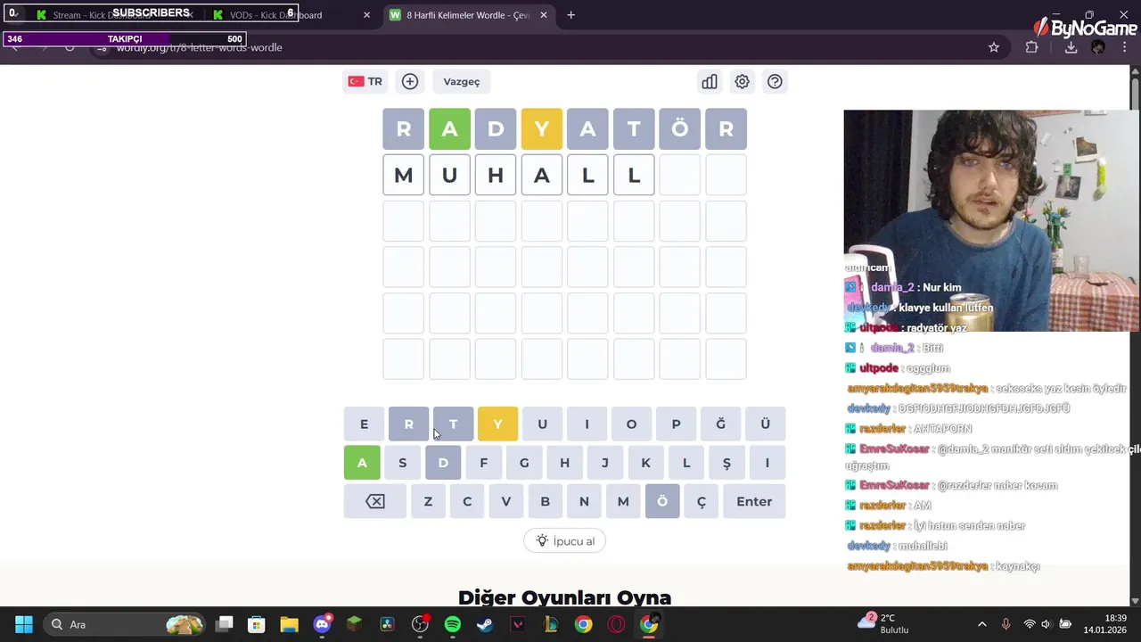Tap the green A key on the keyboard
Image resolution: width=1141 pixels, height=642 pixels.
[x=362, y=463]
